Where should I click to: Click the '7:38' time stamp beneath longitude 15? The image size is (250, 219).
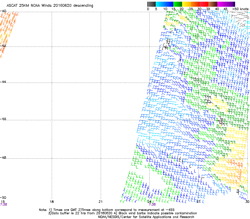[3, 205]
